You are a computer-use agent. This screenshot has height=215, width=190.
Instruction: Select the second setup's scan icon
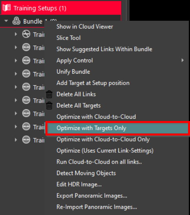(x=26, y=47)
